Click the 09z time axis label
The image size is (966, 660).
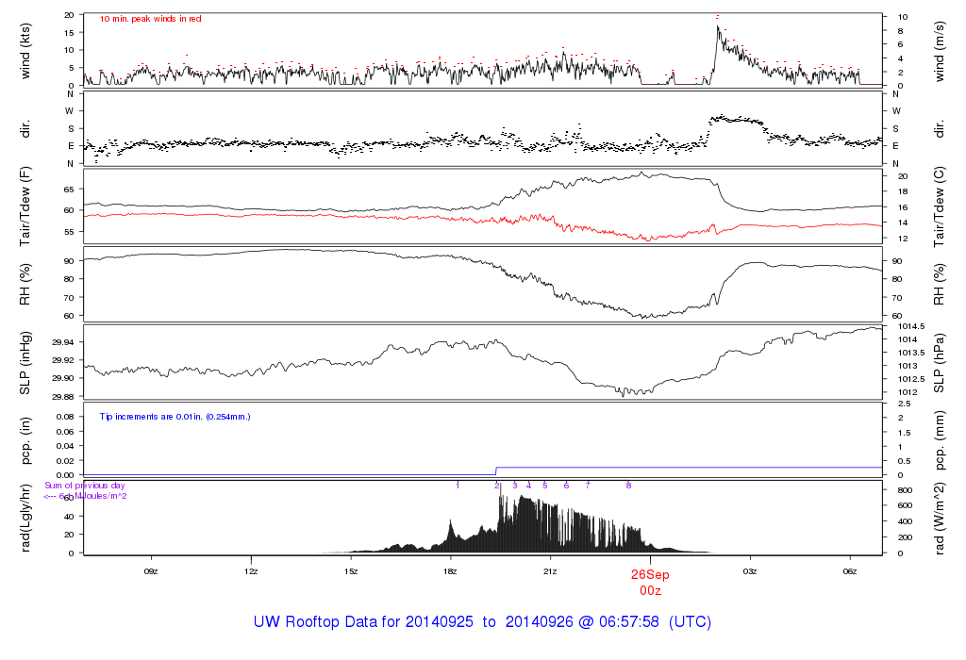pos(150,571)
